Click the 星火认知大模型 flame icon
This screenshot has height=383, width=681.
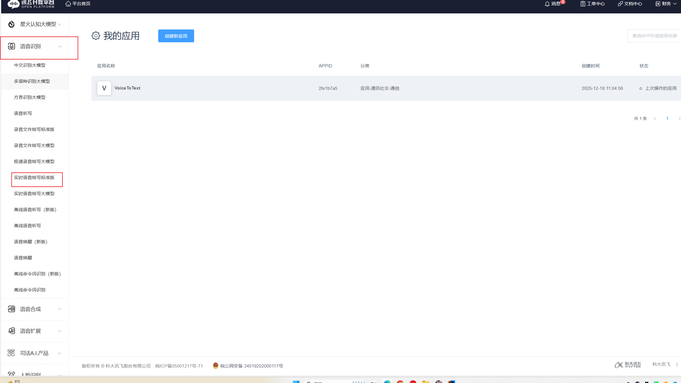pos(11,24)
